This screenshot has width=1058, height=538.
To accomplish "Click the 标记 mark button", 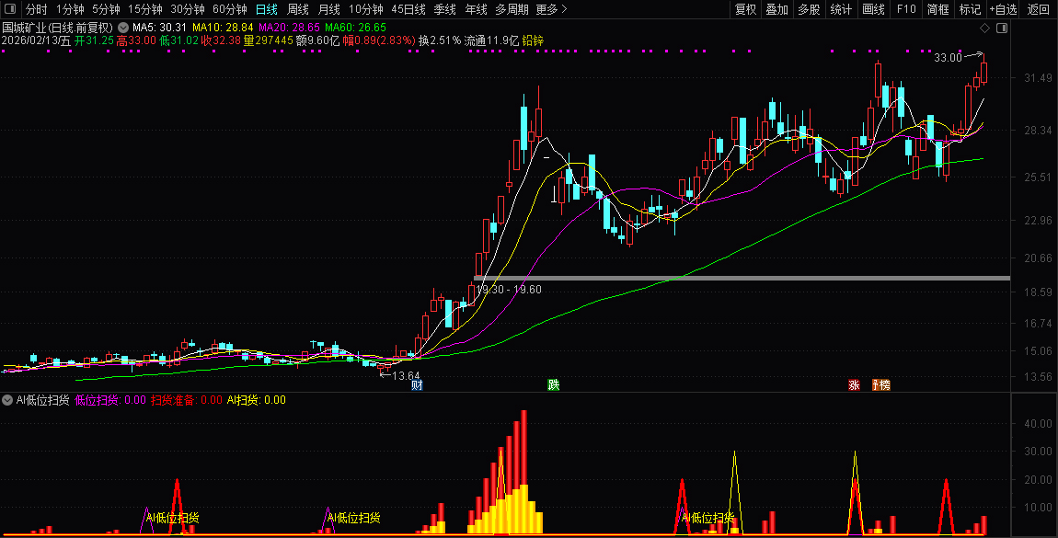I will point(970,9).
